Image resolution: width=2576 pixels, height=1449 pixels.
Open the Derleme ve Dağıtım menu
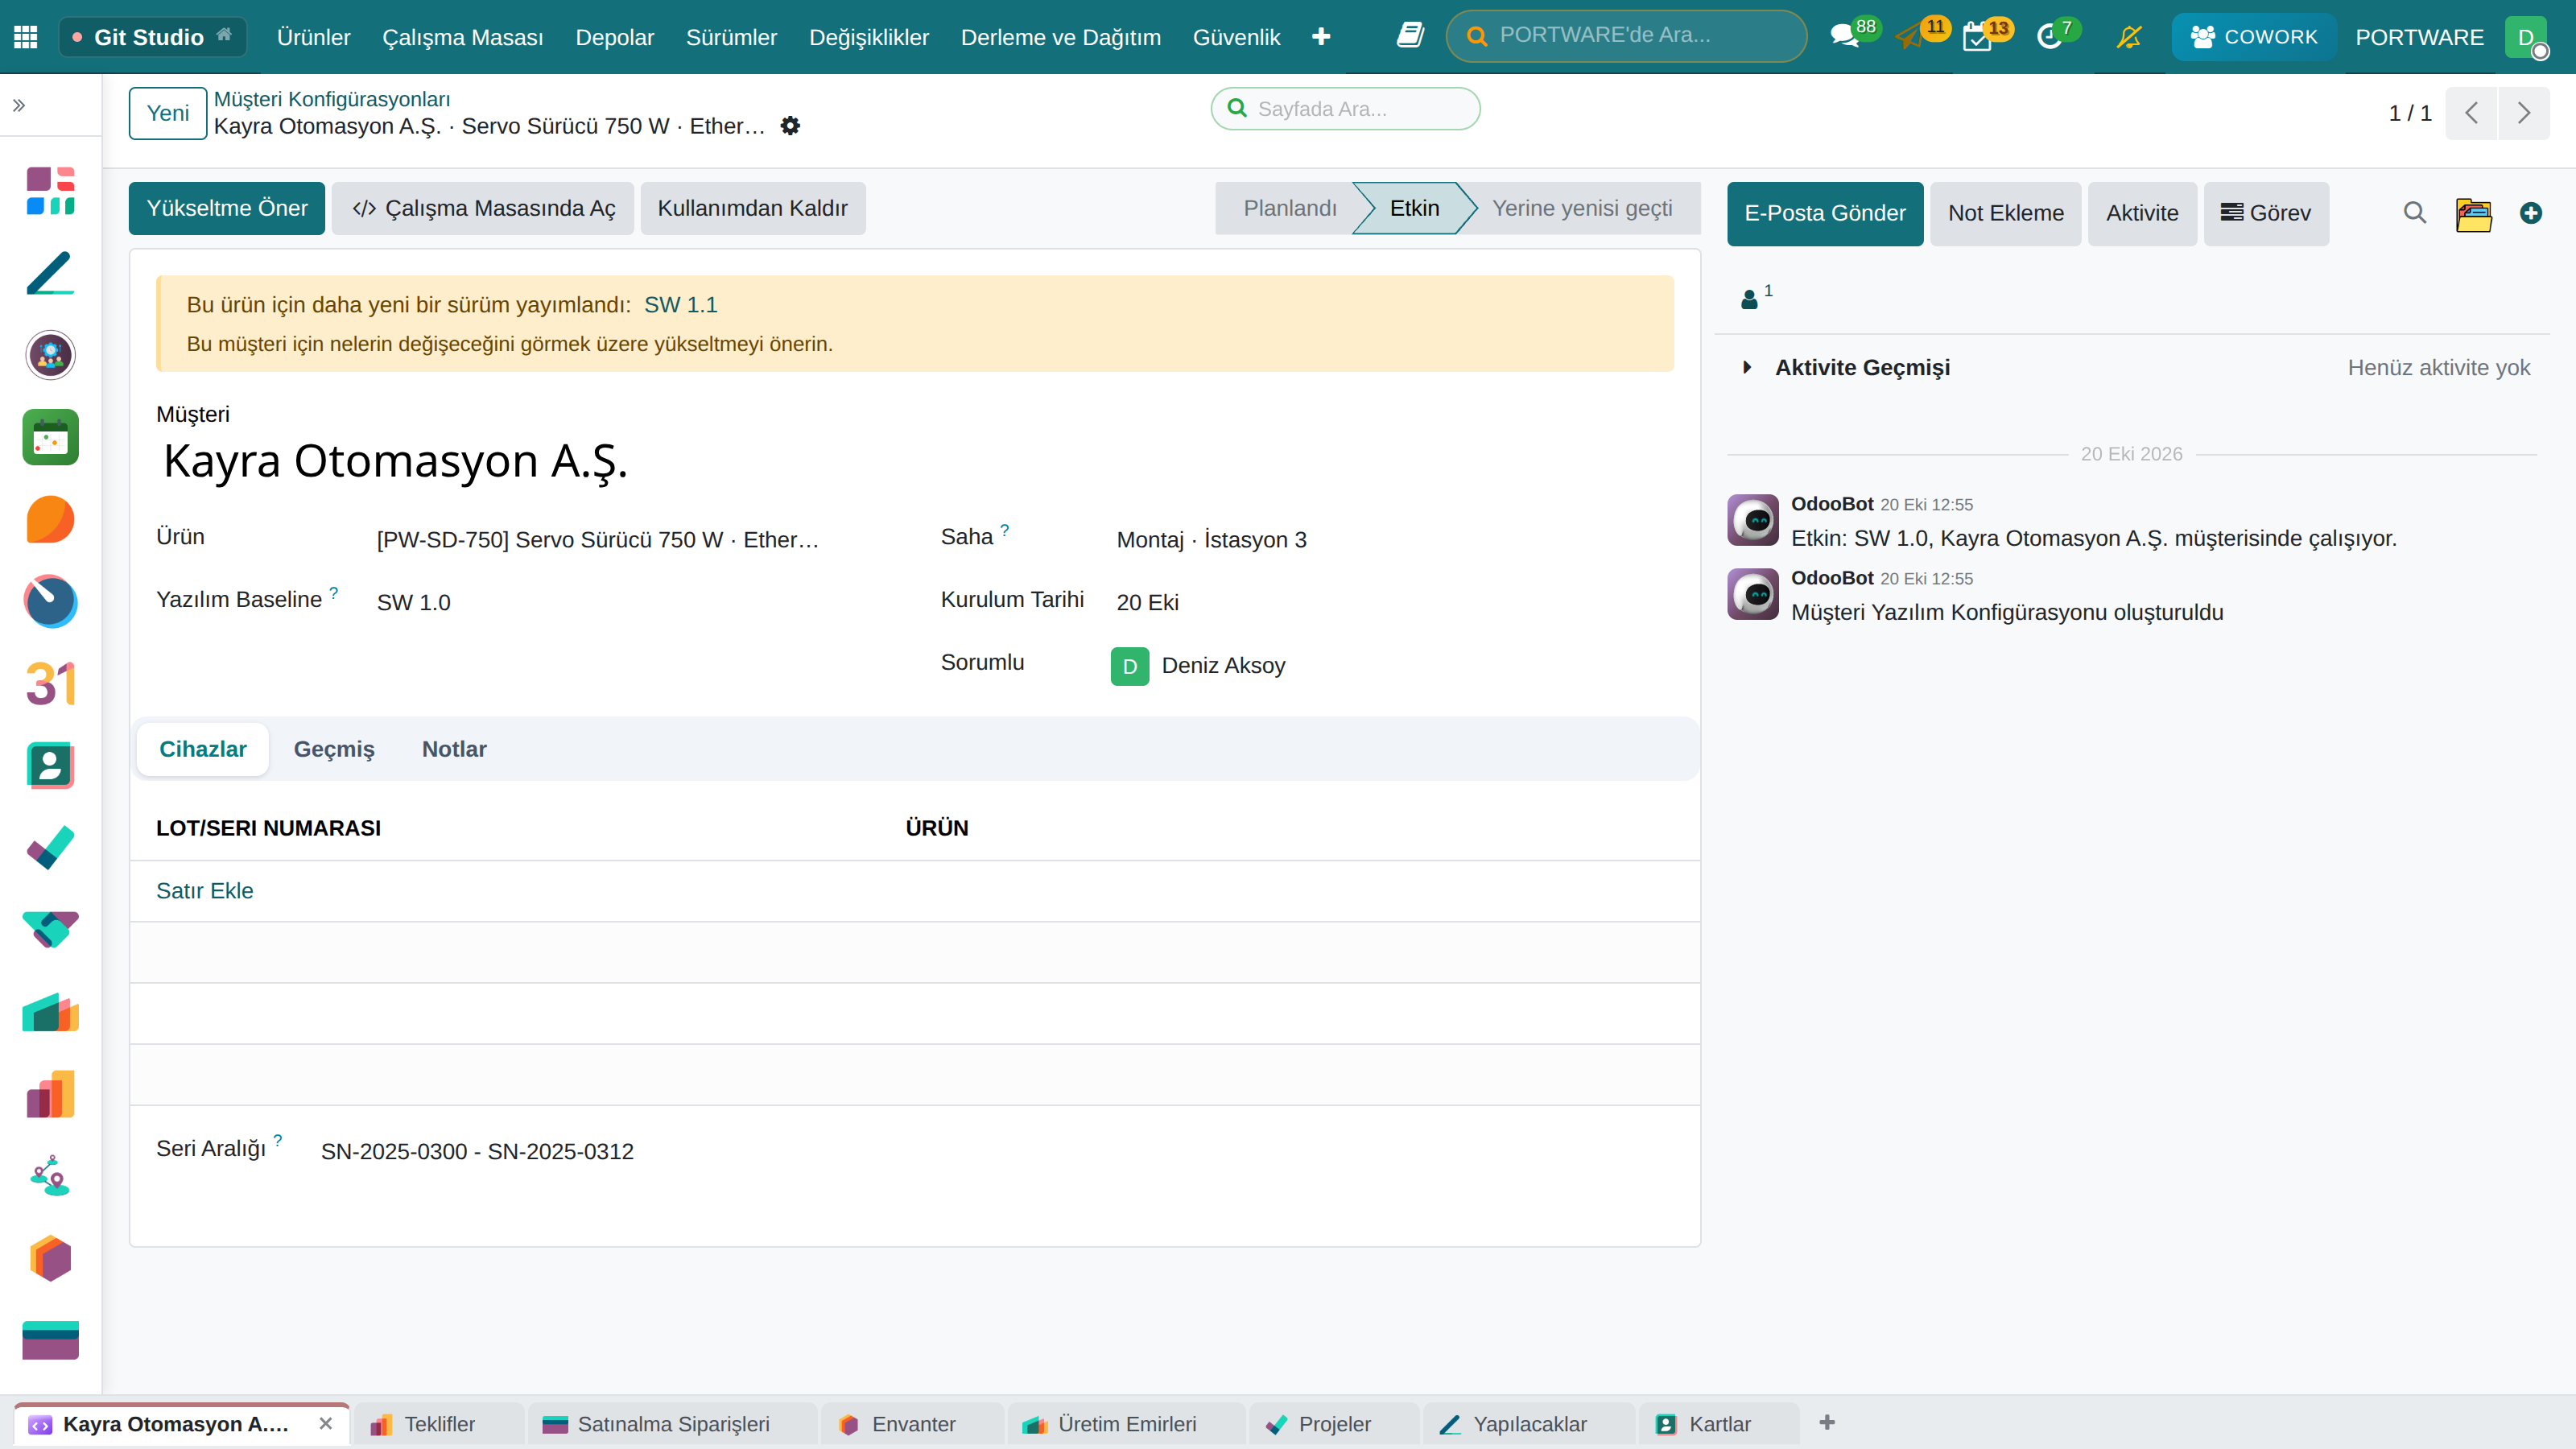click(x=1060, y=37)
